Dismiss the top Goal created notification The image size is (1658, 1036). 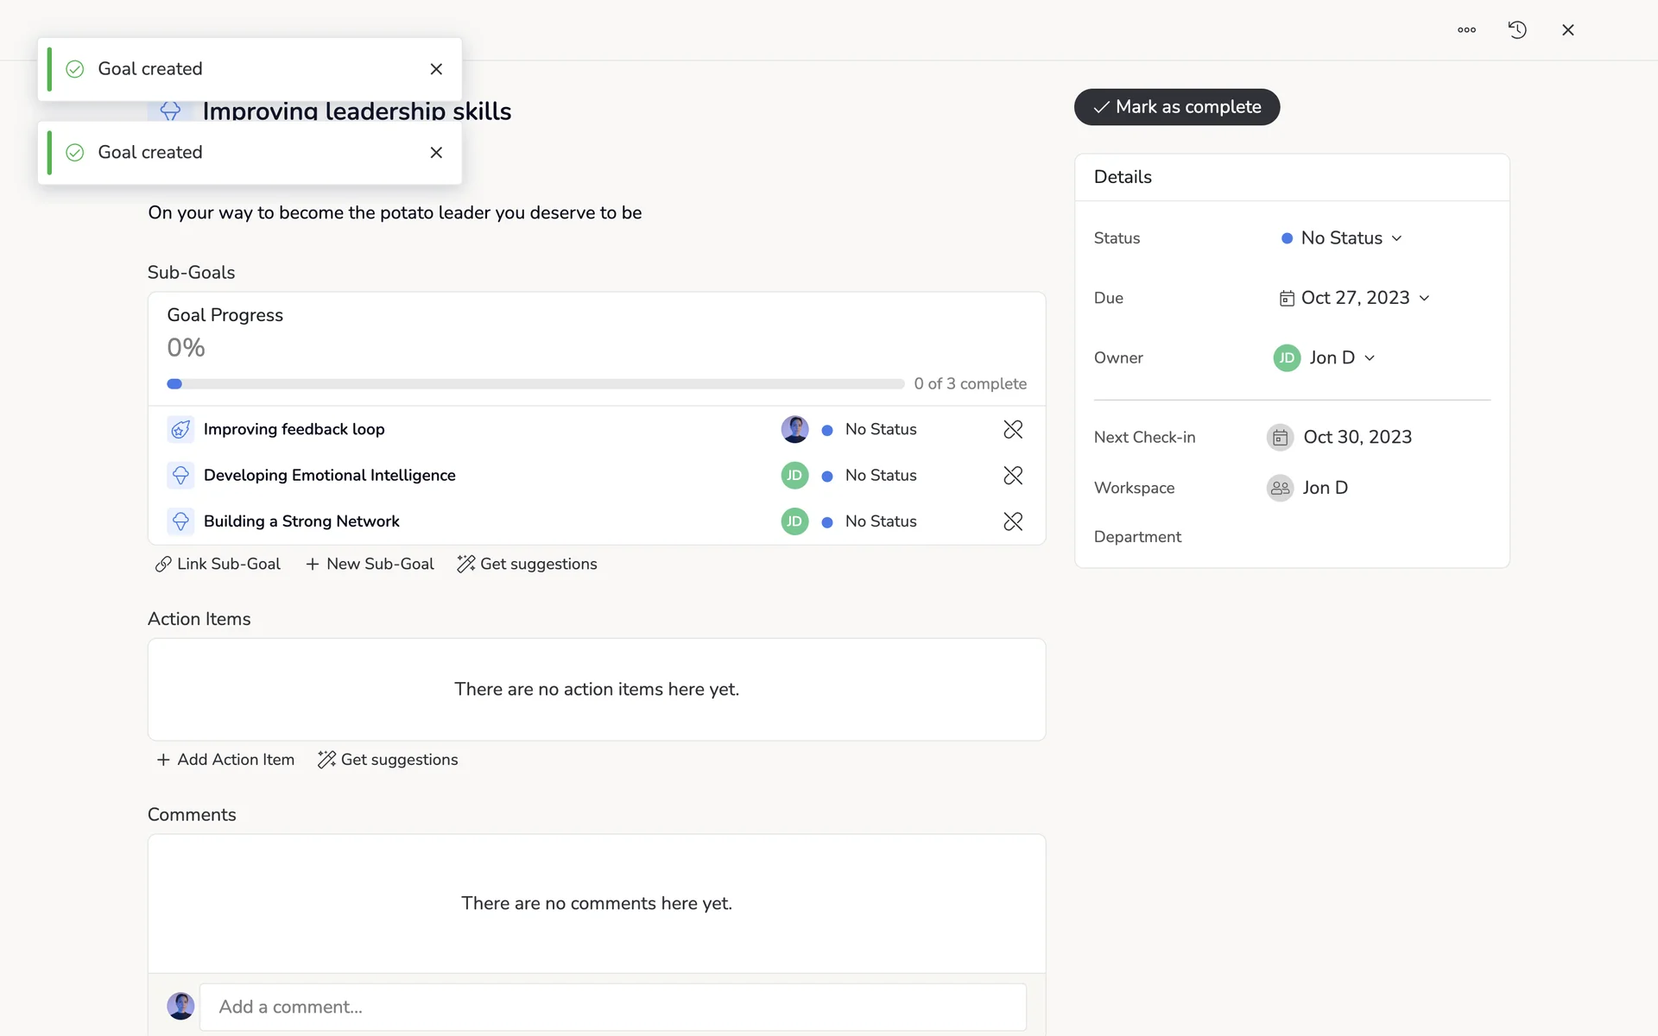click(436, 69)
